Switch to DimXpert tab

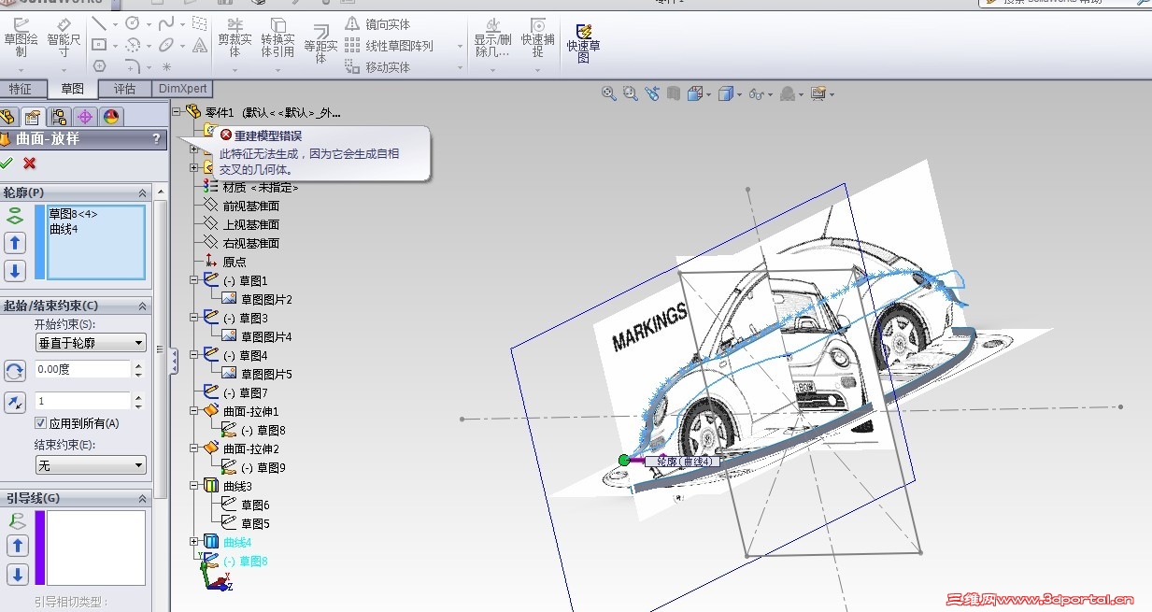click(x=183, y=89)
